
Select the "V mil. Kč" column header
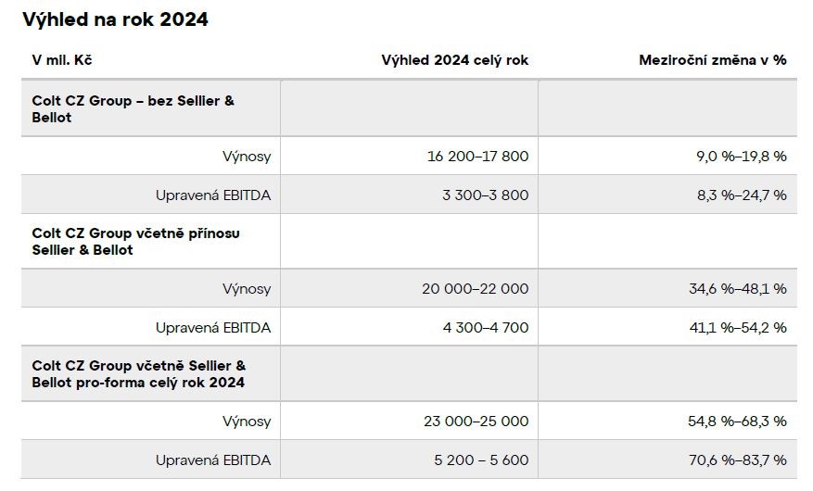click(x=62, y=60)
